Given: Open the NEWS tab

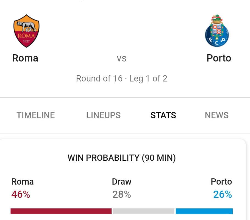Looking at the screenshot, I should (217, 115).
